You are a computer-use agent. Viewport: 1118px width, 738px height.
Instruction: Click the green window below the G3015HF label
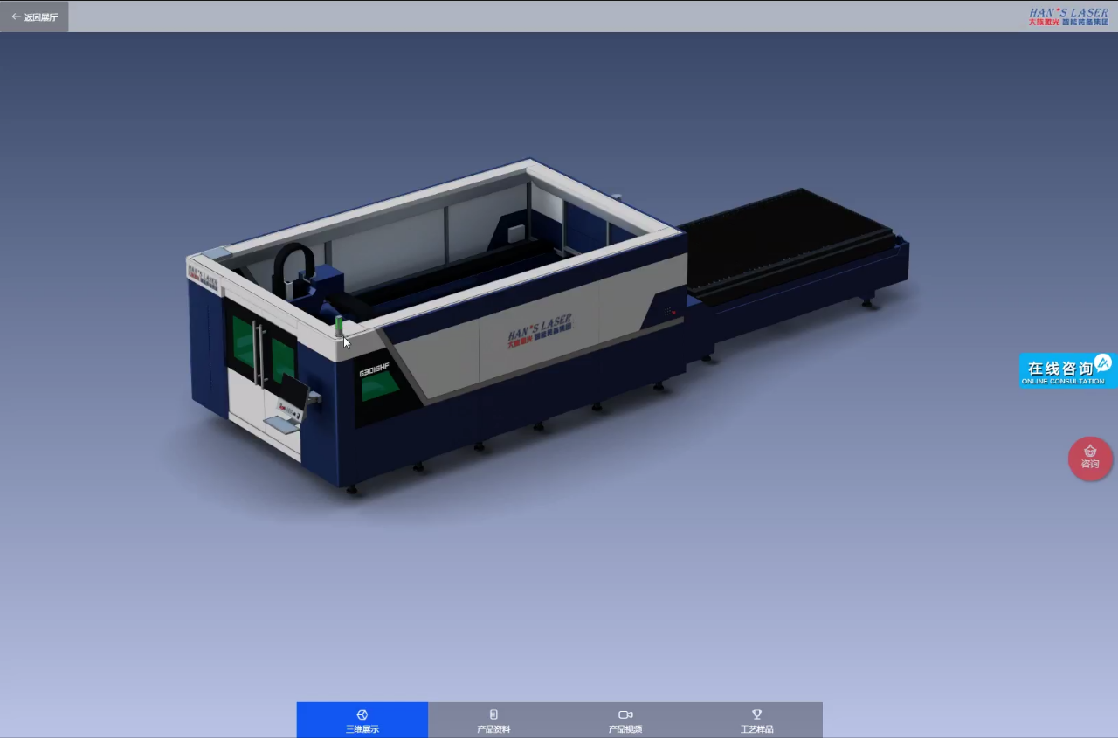(379, 387)
